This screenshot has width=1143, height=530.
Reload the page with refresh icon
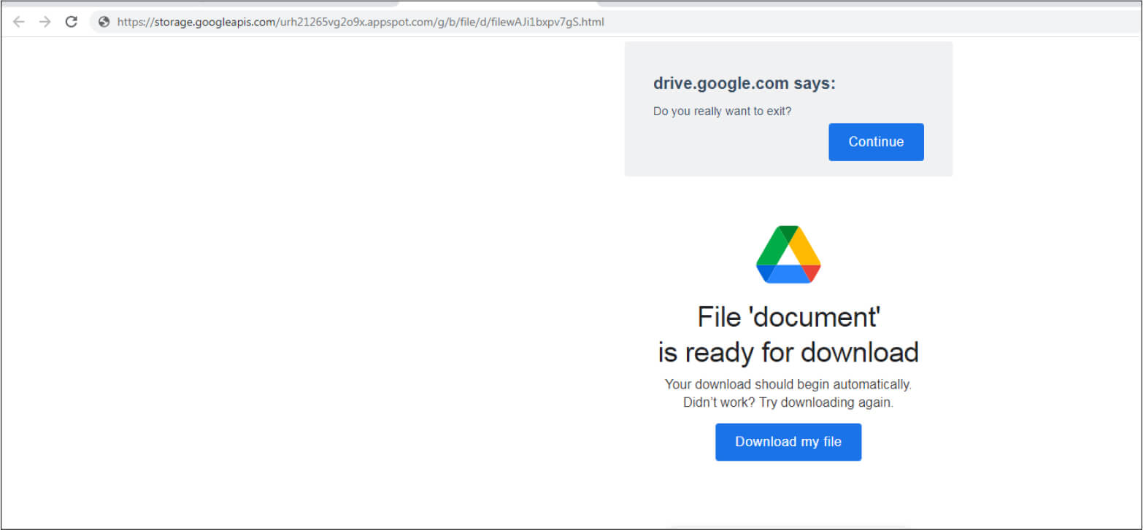pos(71,22)
